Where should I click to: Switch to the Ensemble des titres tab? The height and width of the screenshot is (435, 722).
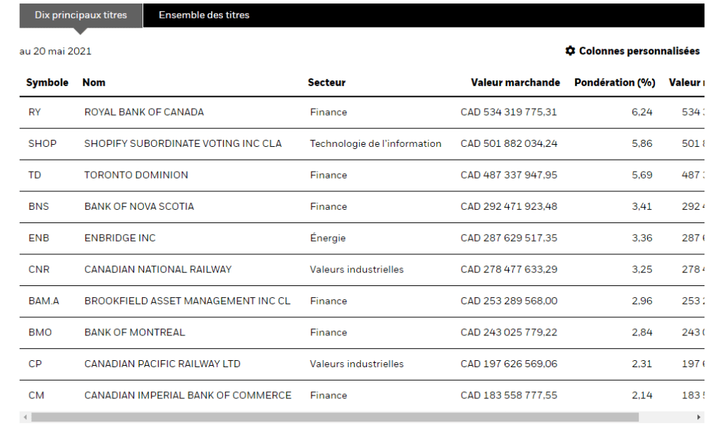[x=204, y=15]
